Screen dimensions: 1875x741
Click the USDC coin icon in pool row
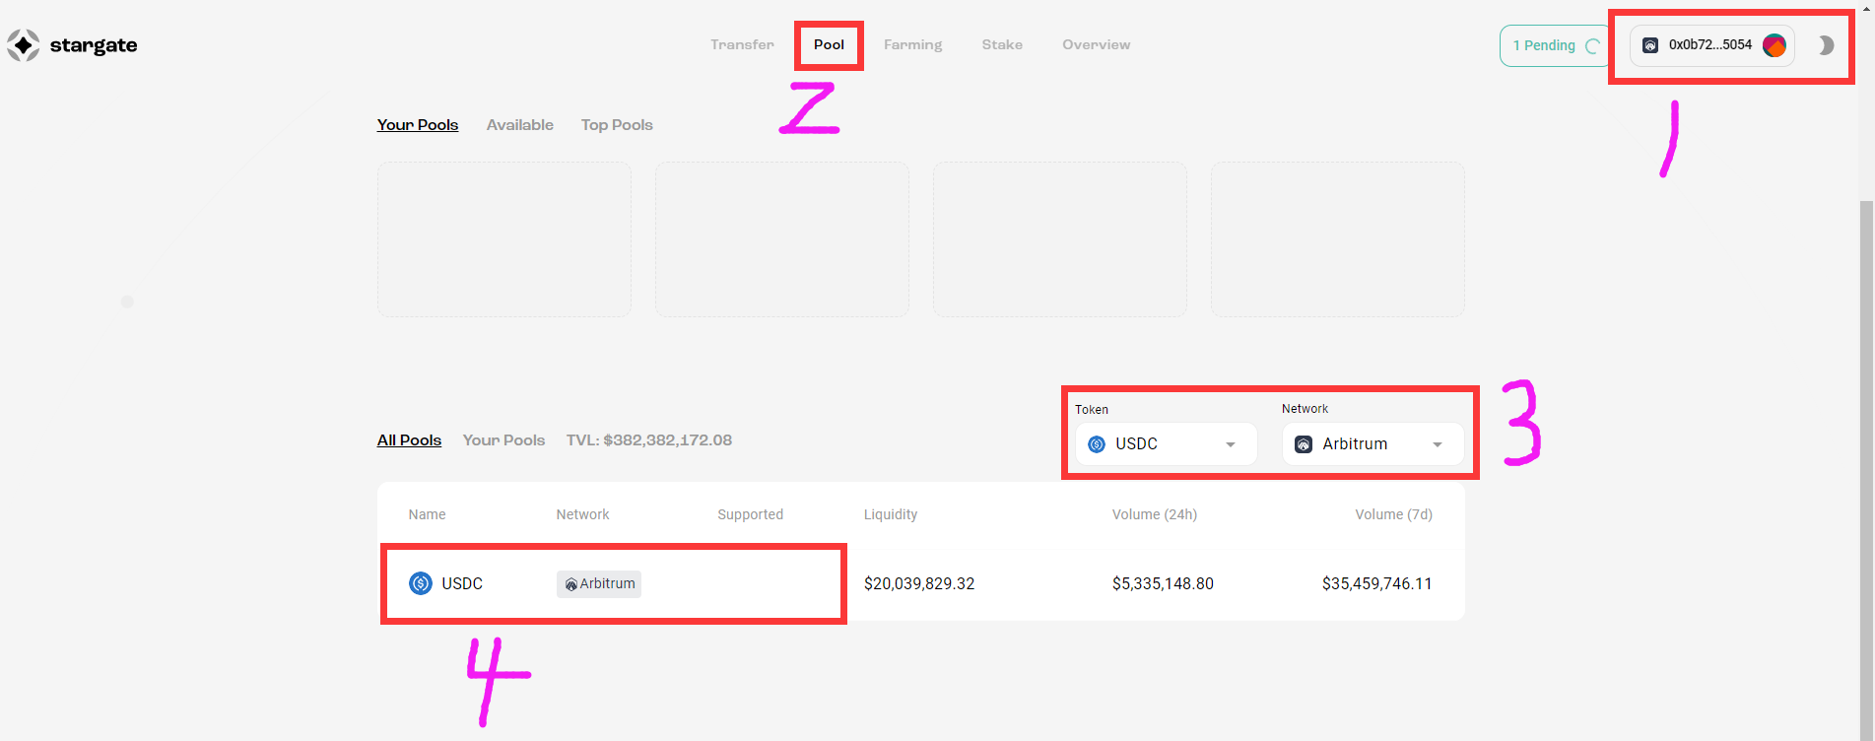421,583
